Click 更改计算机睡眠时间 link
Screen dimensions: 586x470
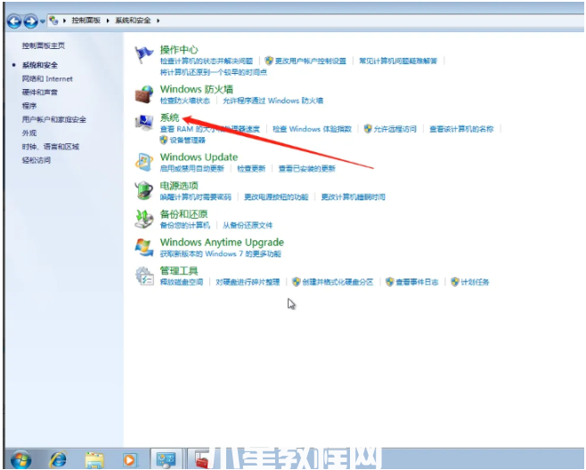pos(354,197)
